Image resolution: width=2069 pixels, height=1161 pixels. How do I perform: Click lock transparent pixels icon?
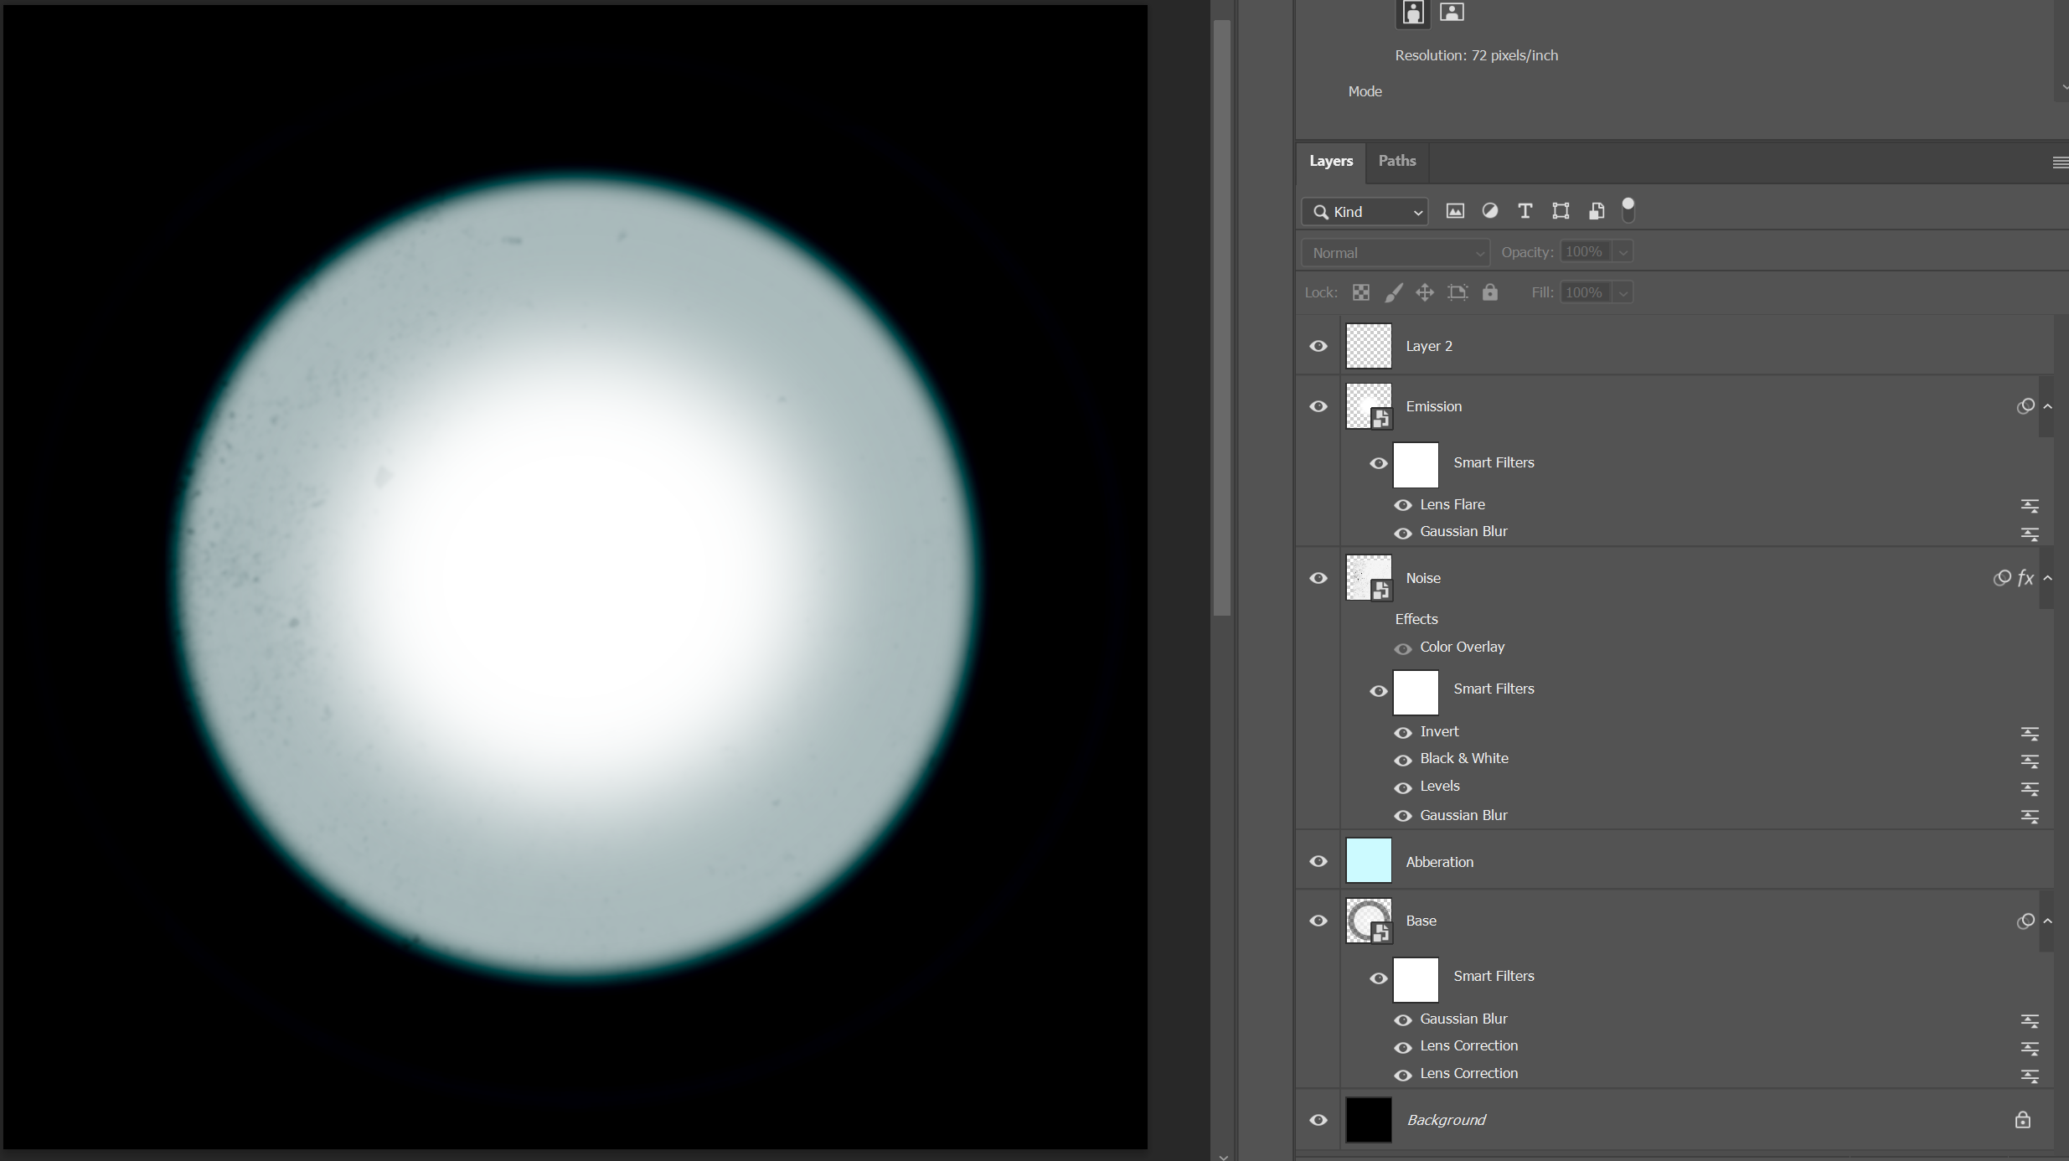[x=1361, y=292]
